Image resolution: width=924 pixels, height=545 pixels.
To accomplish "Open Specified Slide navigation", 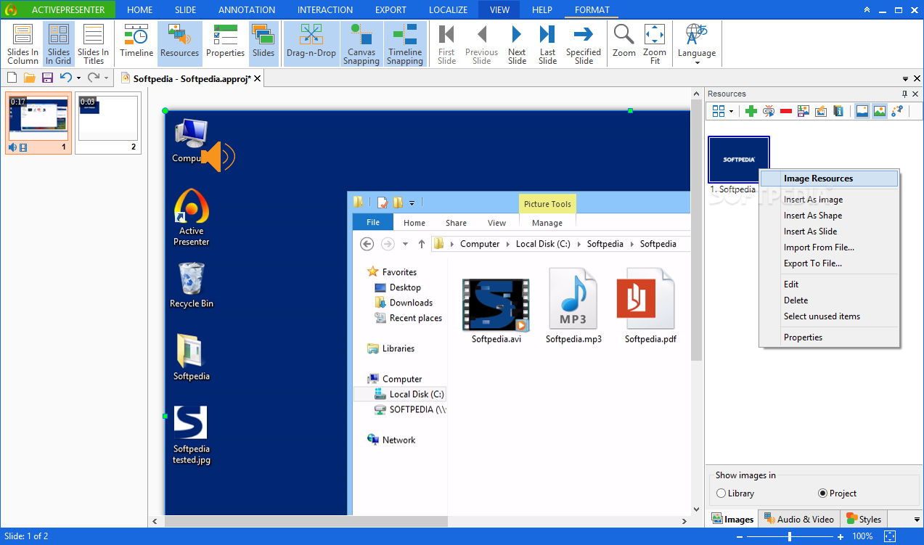I will pyautogui.click(x=584, y=44).
